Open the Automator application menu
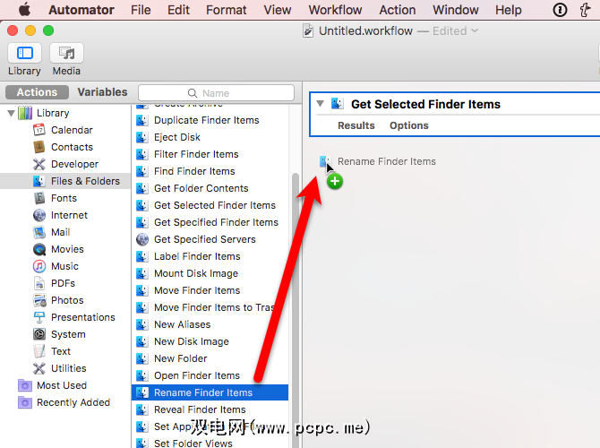The height and width of the screenshot is (448, 600). pyautogui.click(x=81, y=10)
